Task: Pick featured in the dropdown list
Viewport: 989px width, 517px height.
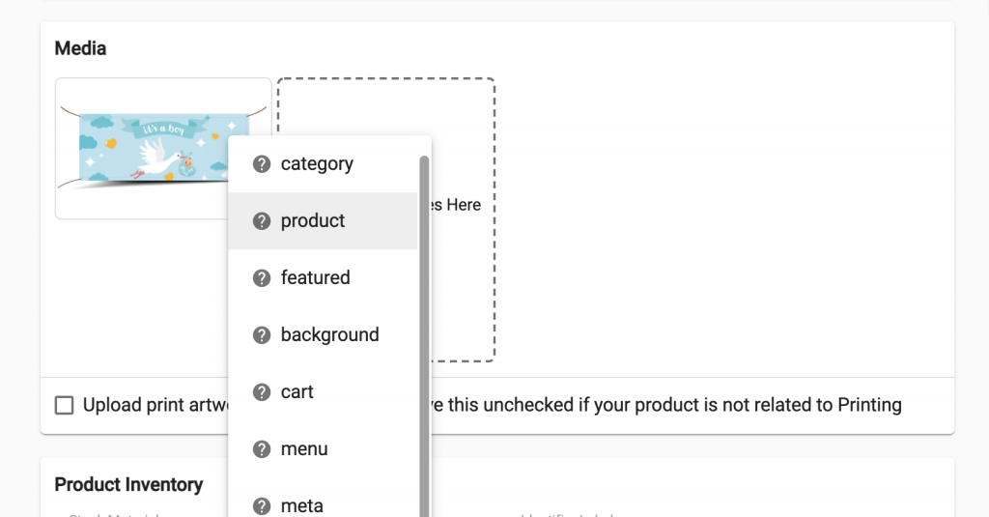Action: (323, 277)
